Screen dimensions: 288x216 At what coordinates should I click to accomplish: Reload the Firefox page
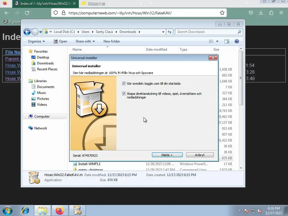(x=27, y=13)
